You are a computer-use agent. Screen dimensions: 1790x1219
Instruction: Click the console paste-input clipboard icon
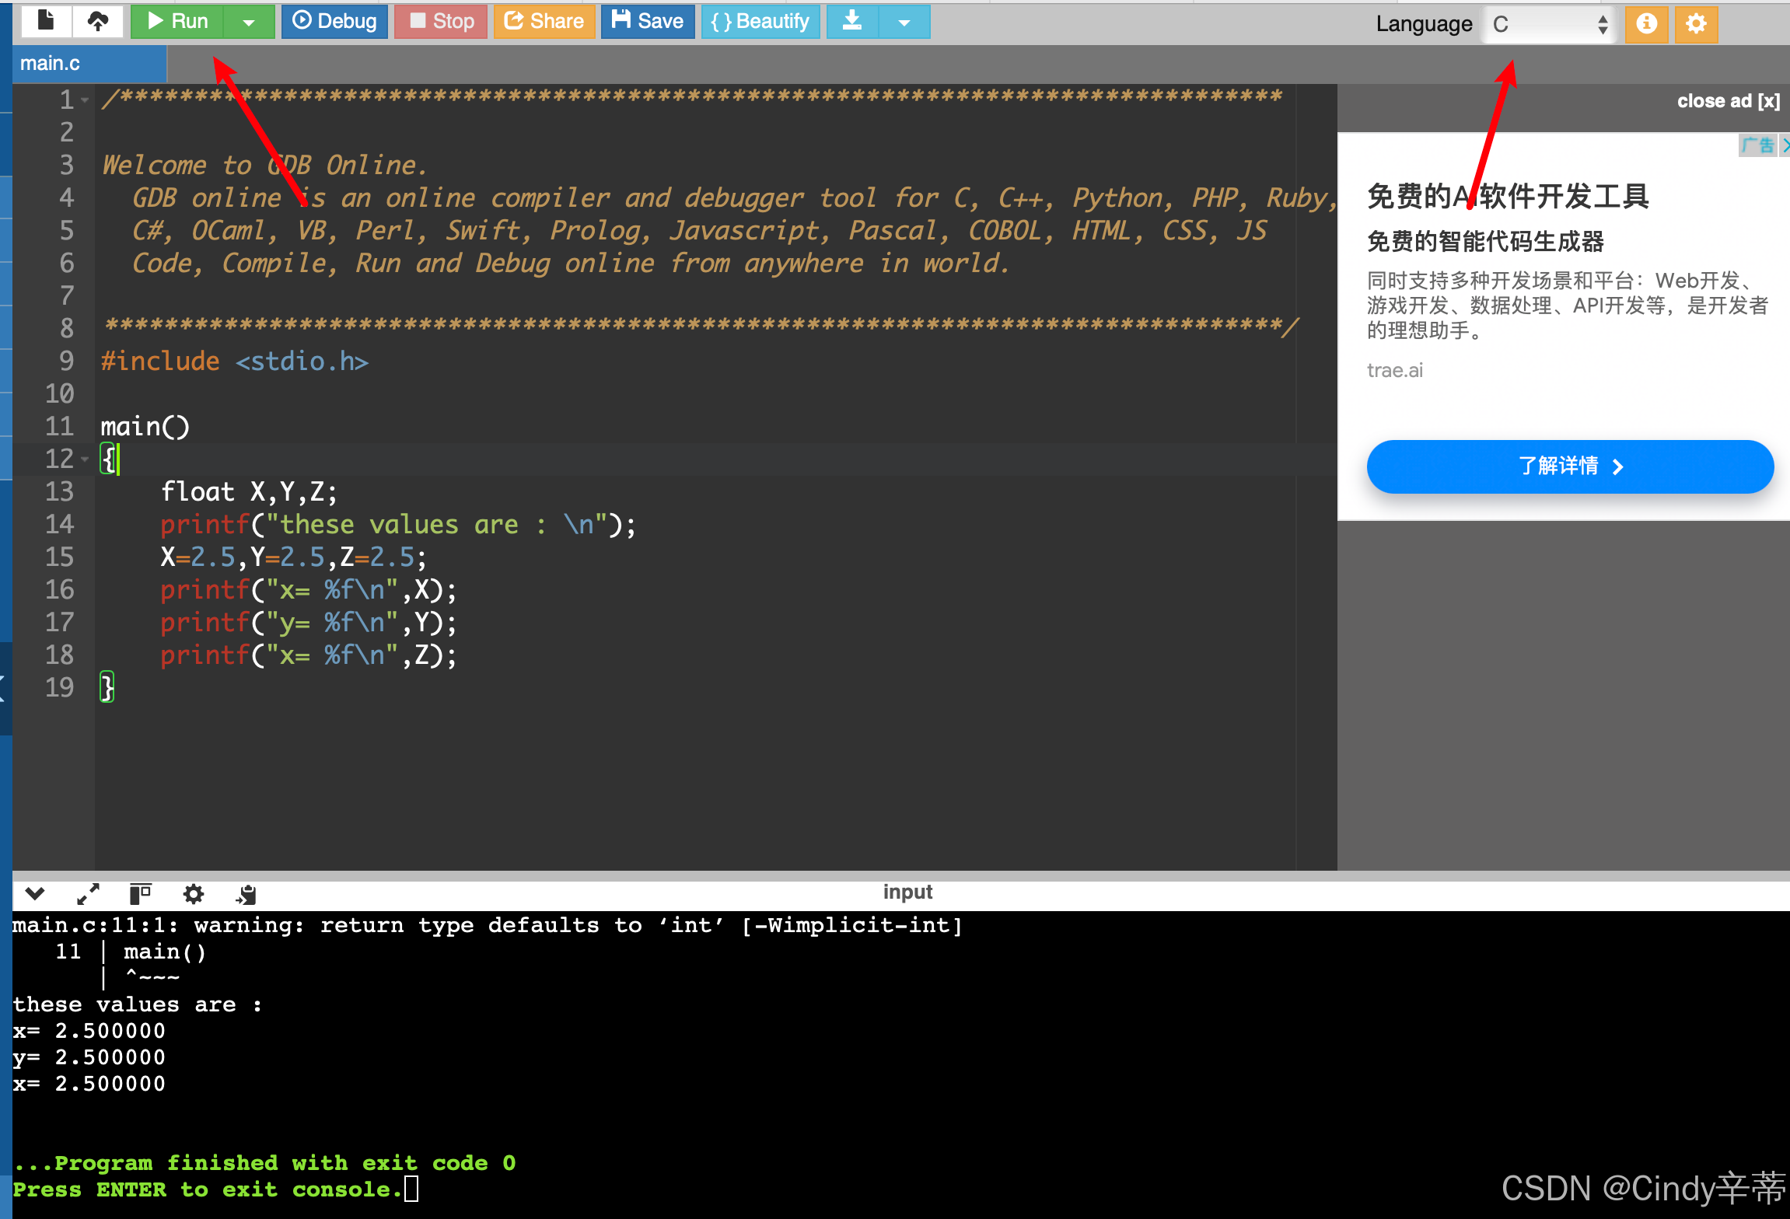(x=246, y=894)
